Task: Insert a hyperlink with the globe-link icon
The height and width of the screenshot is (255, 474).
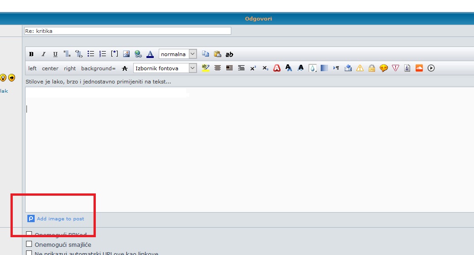Action: pos(138,54)
